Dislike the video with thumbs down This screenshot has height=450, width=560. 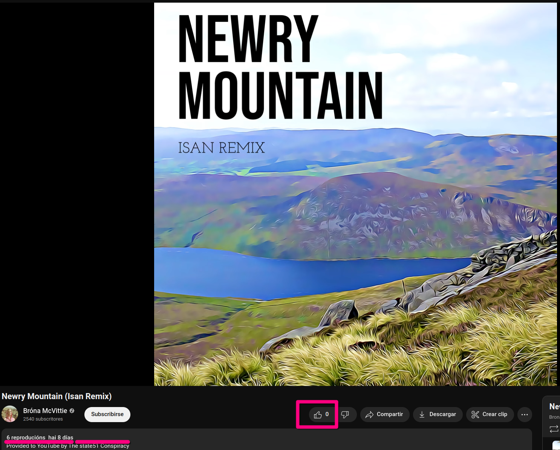pyautogui.click(x=346, y=415)
